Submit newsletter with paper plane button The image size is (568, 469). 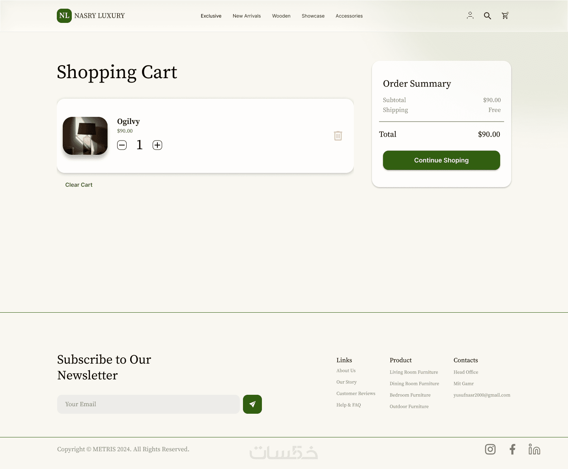[252, 404]
